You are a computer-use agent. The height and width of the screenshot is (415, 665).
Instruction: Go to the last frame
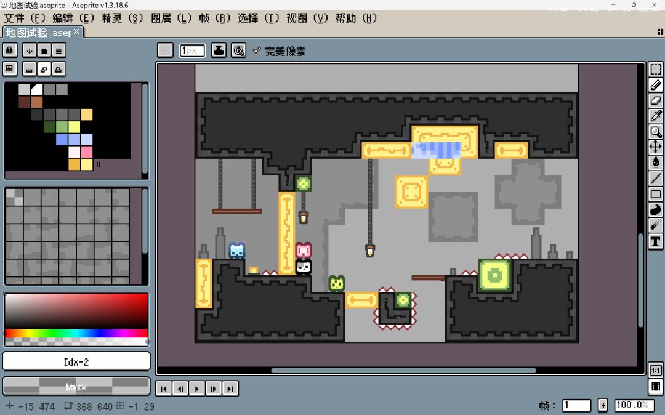coord(230,389)
